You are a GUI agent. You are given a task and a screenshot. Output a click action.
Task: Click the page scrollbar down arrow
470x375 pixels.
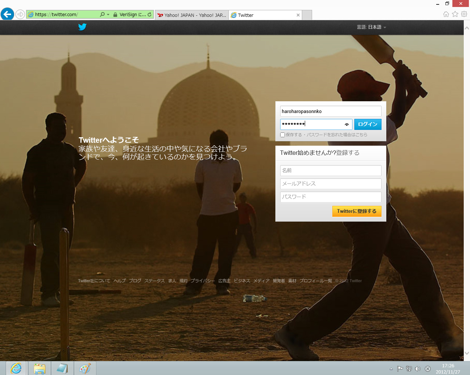pyautogui.click(x=467, y=353)
